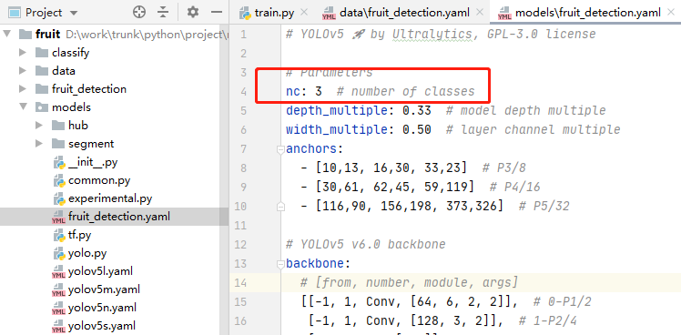The height and width of the screenshot is (335, 681).
Task: Click the models folder icon
Action: click(x=42, y=107)
